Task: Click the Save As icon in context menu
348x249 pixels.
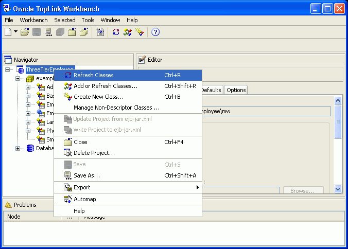Action: click(67, 175)
